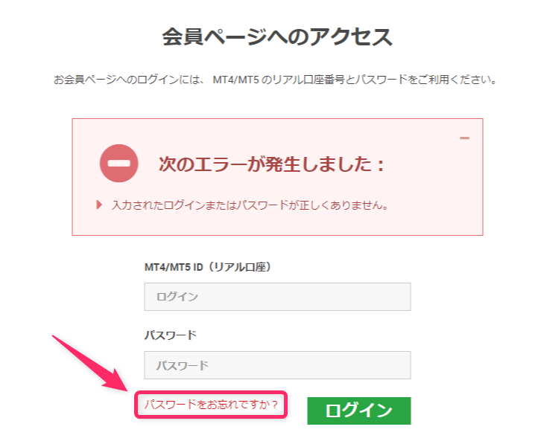Click the 次のエラーが発生しました heading

point(271,164)
